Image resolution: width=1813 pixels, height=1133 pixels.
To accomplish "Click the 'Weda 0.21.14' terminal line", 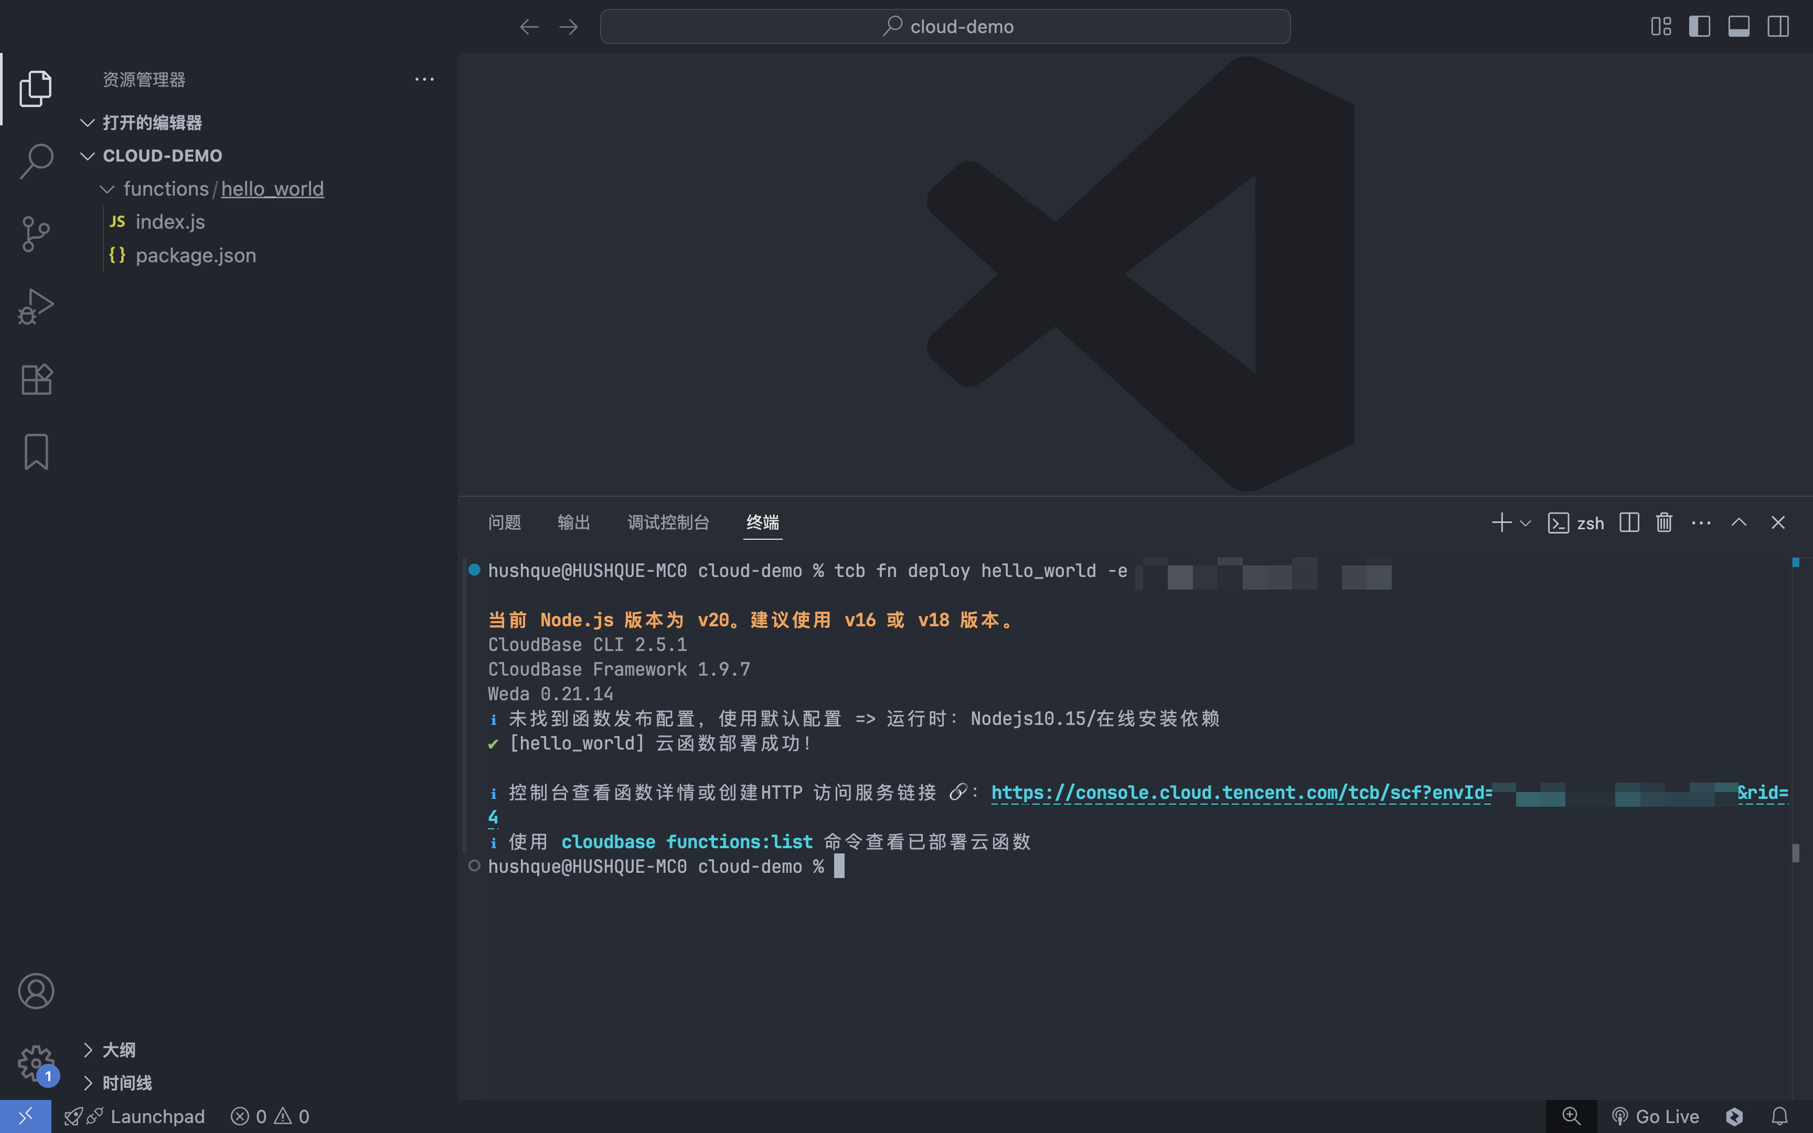I will (x=551, y=694).
